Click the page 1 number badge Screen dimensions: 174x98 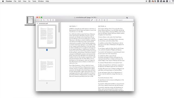coord(47,50)
